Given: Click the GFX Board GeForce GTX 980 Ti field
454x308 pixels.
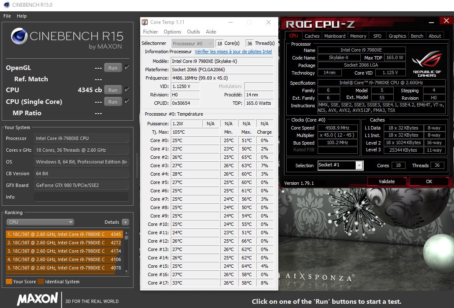Looking at the screenshot, I should (x=81, y=185).
